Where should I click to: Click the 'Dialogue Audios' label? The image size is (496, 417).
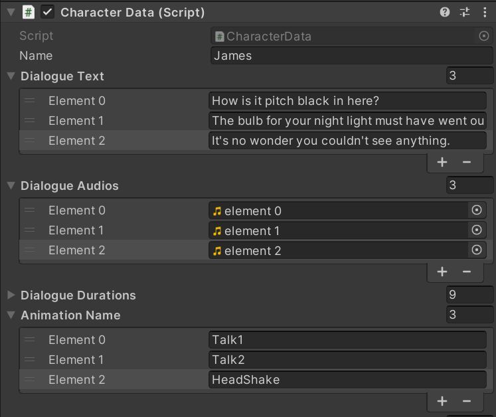(x=70, y=186)
